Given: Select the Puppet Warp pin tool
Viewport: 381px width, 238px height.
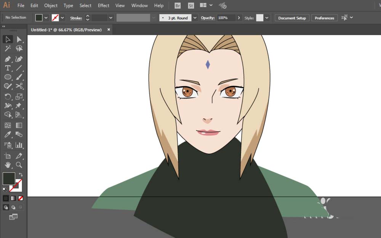Looking at the screenshot, I should pos(19,106).
